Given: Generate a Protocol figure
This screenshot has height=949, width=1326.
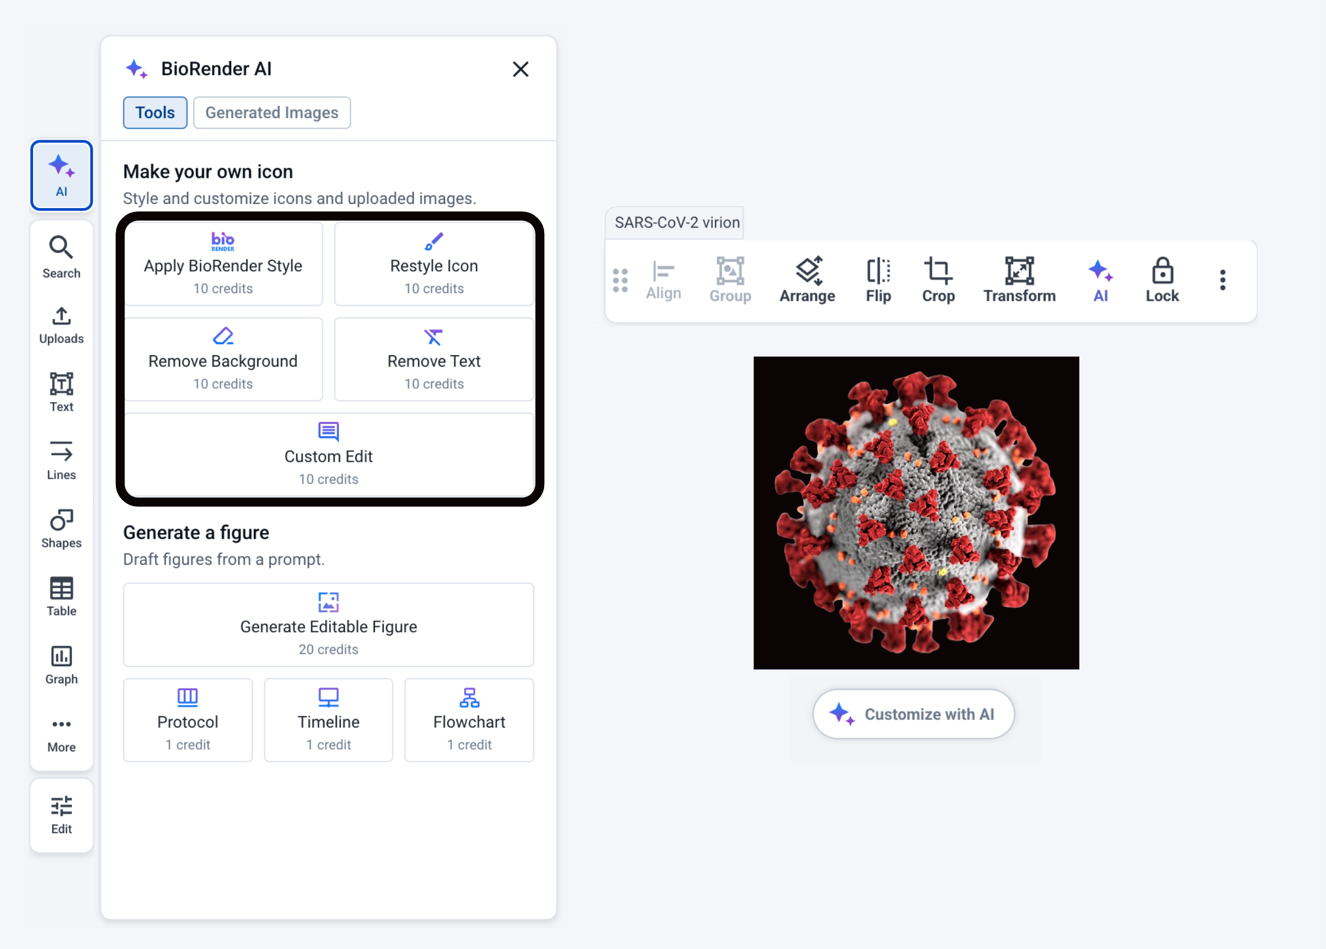Looking at the screenshot, I should [x=188, y=720].
